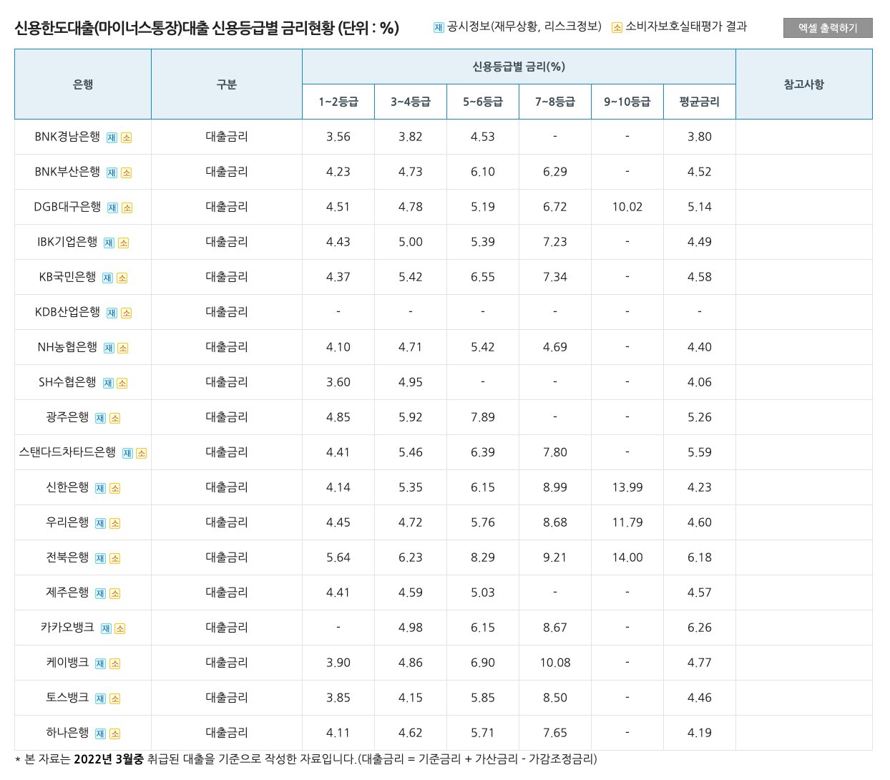Select the 5~6등급 column header
Screen dimensions: 890x780
click(483, 102)
